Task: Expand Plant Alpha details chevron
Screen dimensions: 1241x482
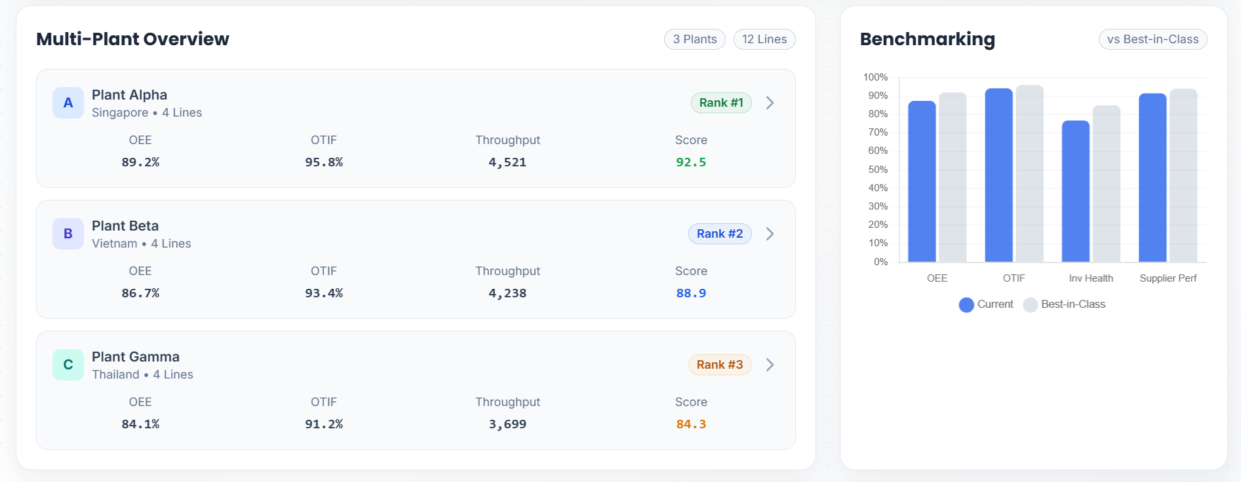Action: pyautogui.click(x=770, y=103)
